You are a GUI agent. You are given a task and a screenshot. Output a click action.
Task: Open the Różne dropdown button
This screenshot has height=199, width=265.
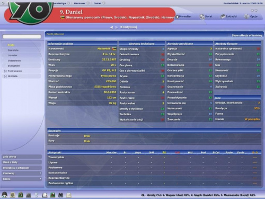[22, 179]
